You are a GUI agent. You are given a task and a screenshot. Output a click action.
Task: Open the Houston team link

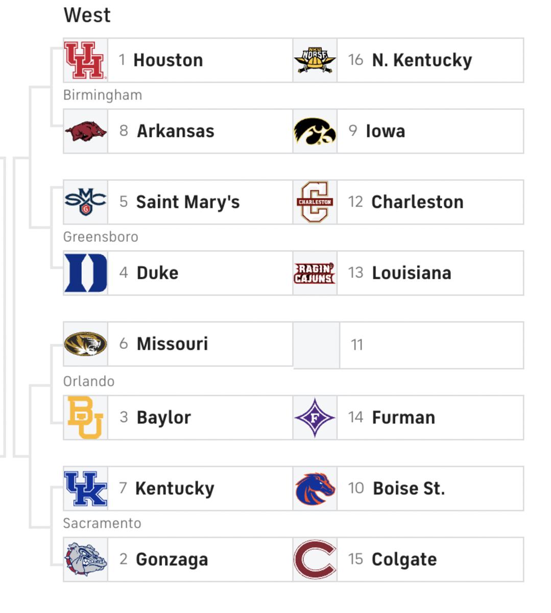click(x=168, y=60)
